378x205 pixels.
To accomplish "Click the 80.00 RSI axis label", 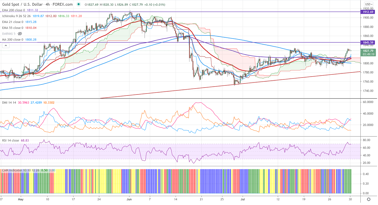I will tap(366, 140).
